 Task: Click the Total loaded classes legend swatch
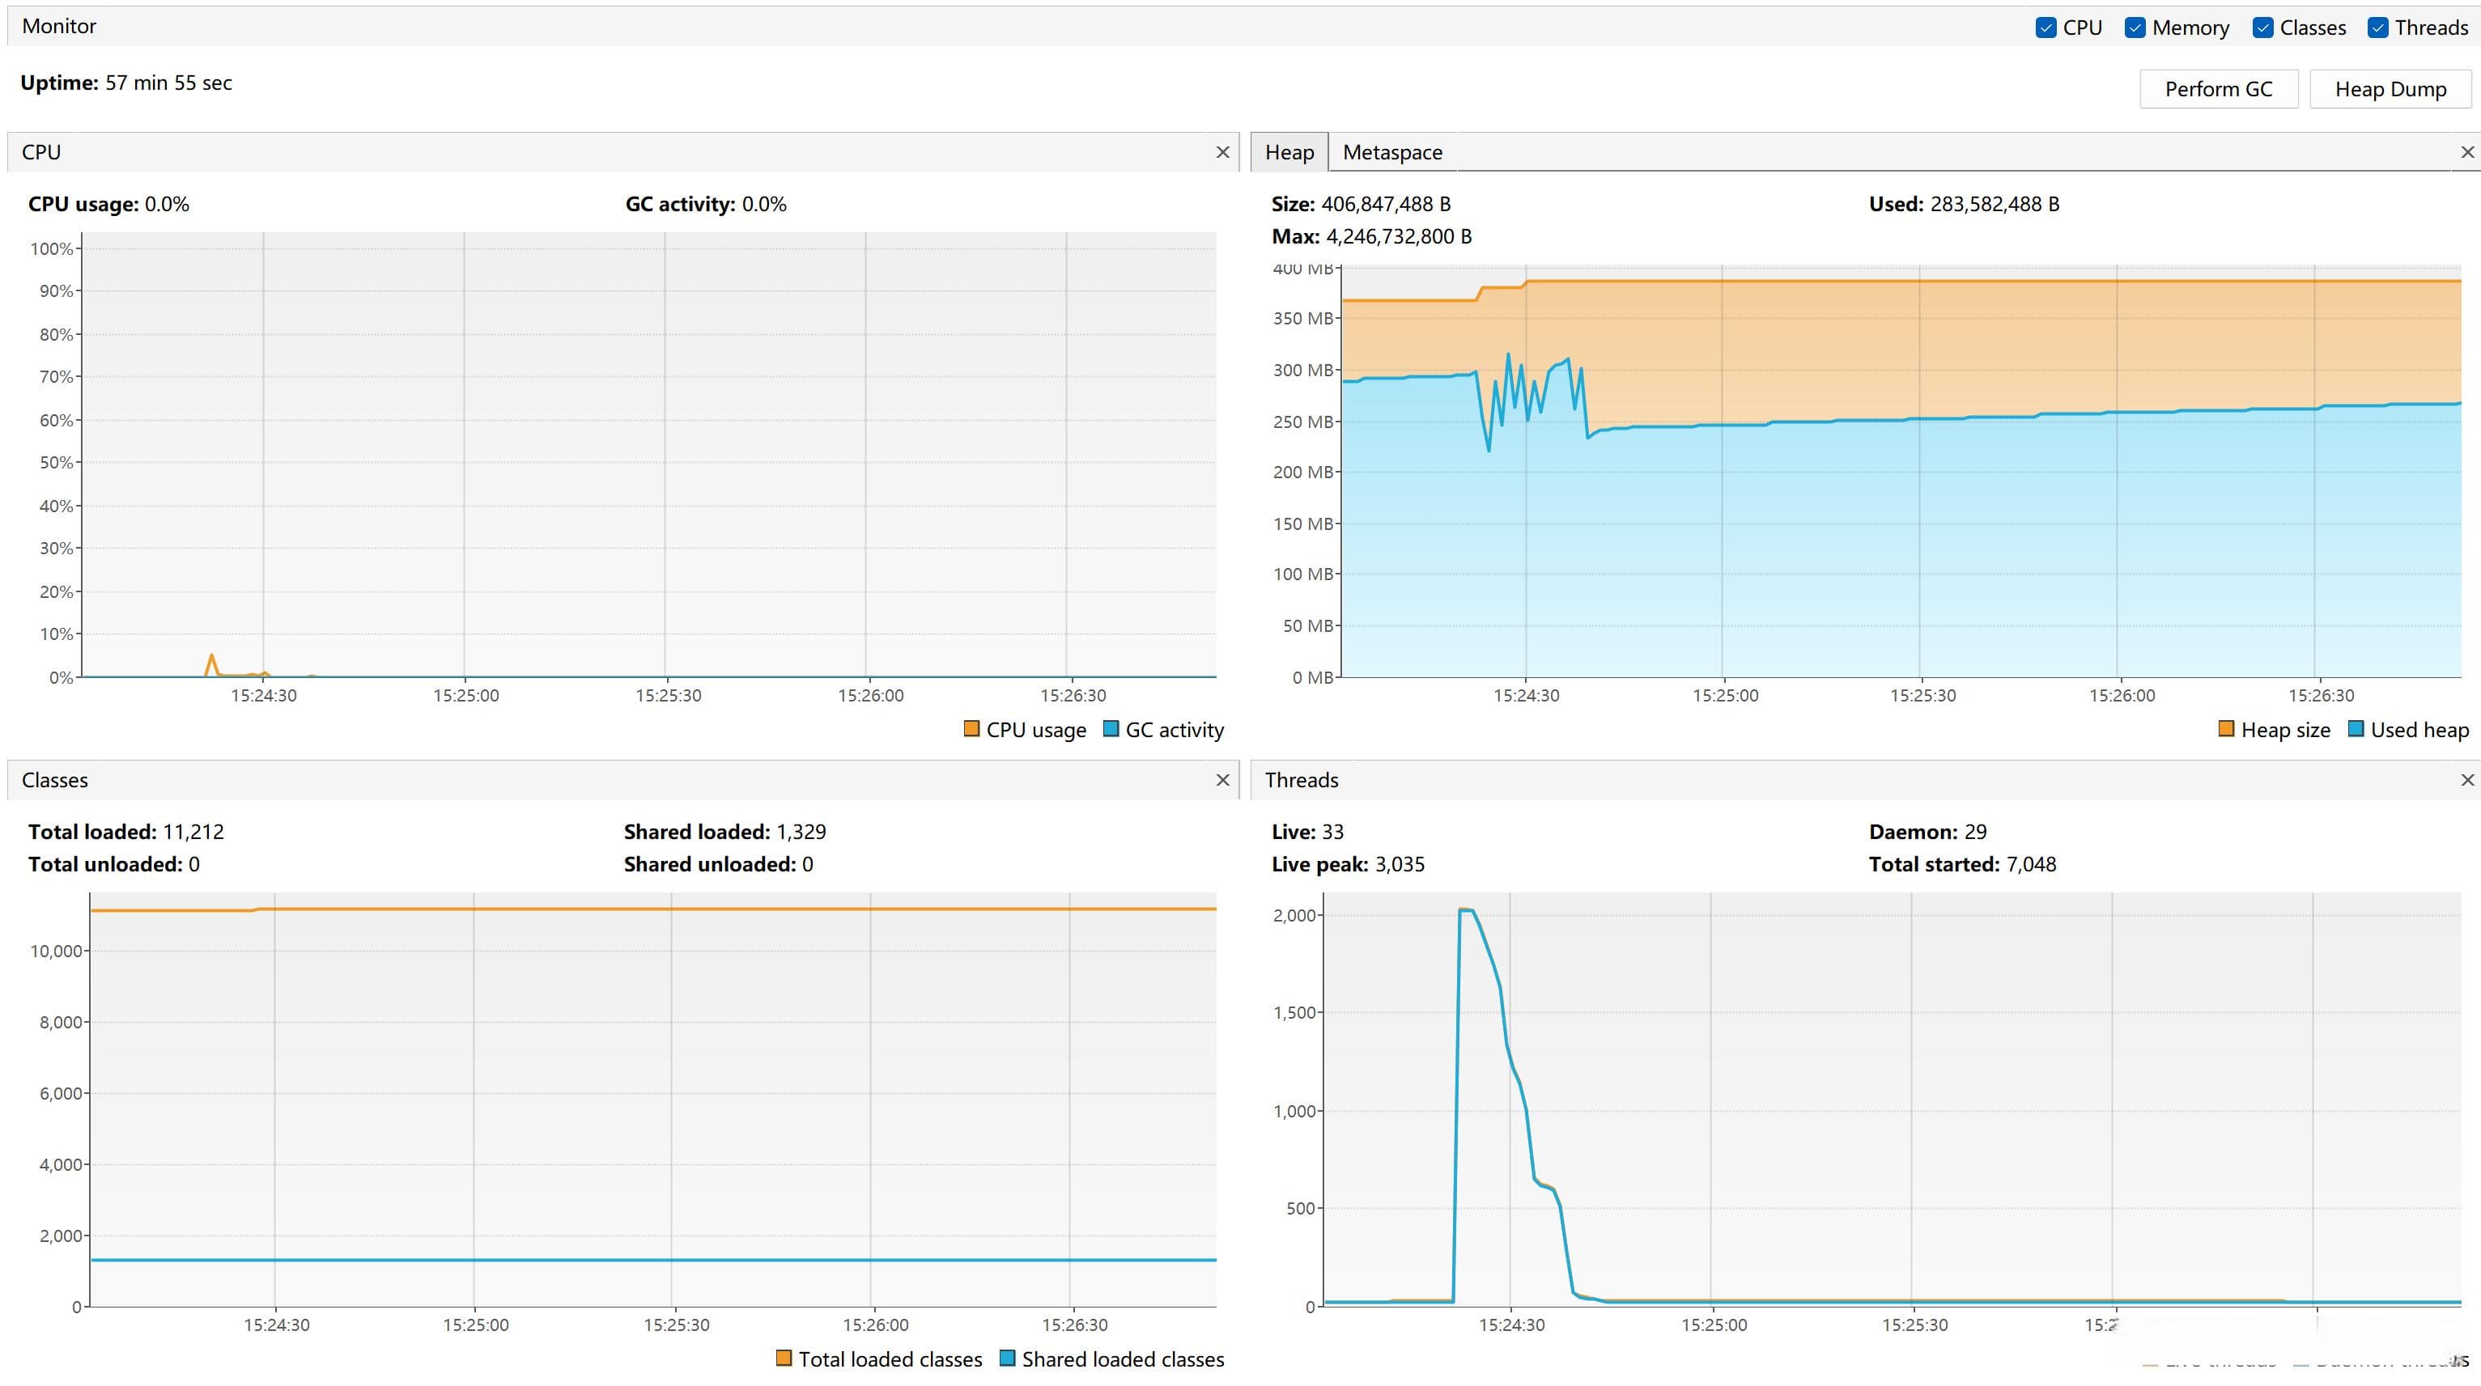click(784, 1358)
